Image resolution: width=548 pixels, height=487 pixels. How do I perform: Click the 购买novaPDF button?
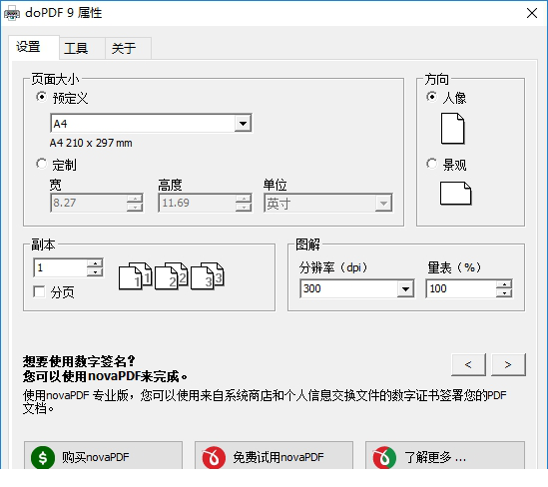click(103, 456)
